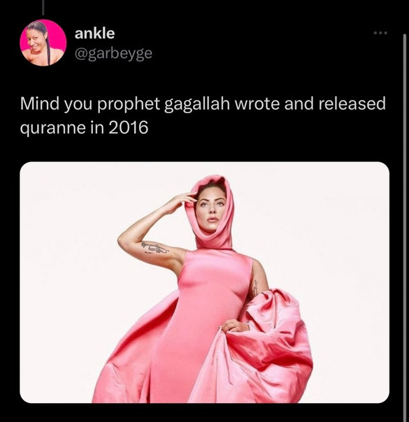This screenshot has width=409, height=422.
Task: Click the thread connector line above avatar
Action: pos(43,7)
